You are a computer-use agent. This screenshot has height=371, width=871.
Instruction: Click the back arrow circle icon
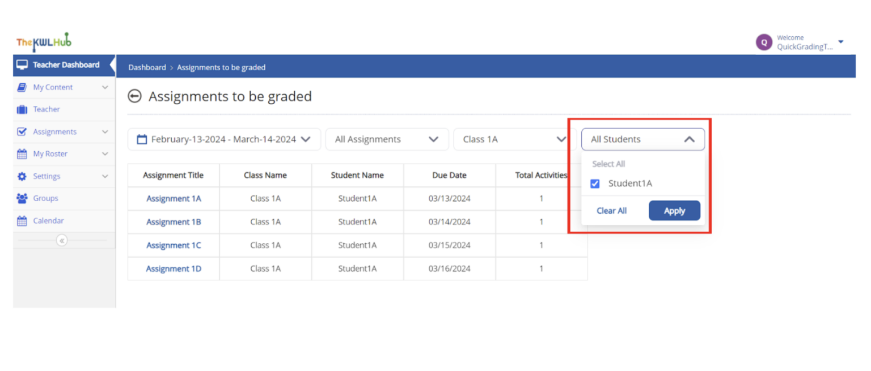coord(134,96)
